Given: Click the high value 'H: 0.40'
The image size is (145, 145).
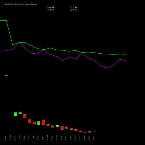Looking at the screenshot, I should point(73,8).
